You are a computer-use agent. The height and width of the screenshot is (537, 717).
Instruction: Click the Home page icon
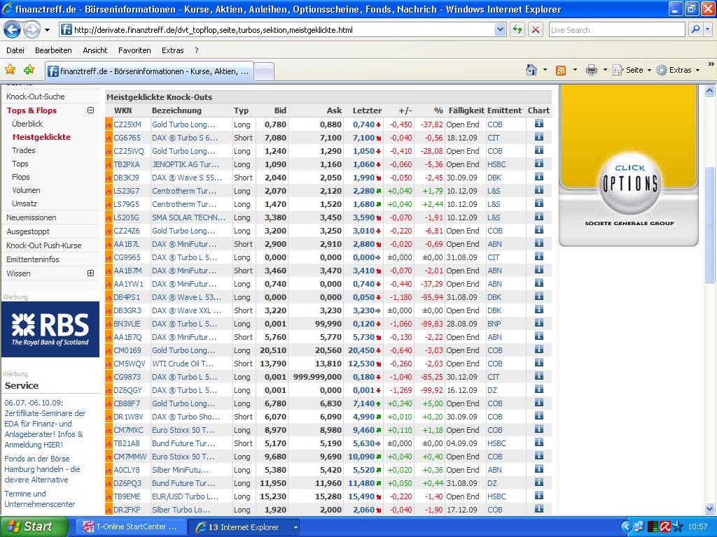531,70
